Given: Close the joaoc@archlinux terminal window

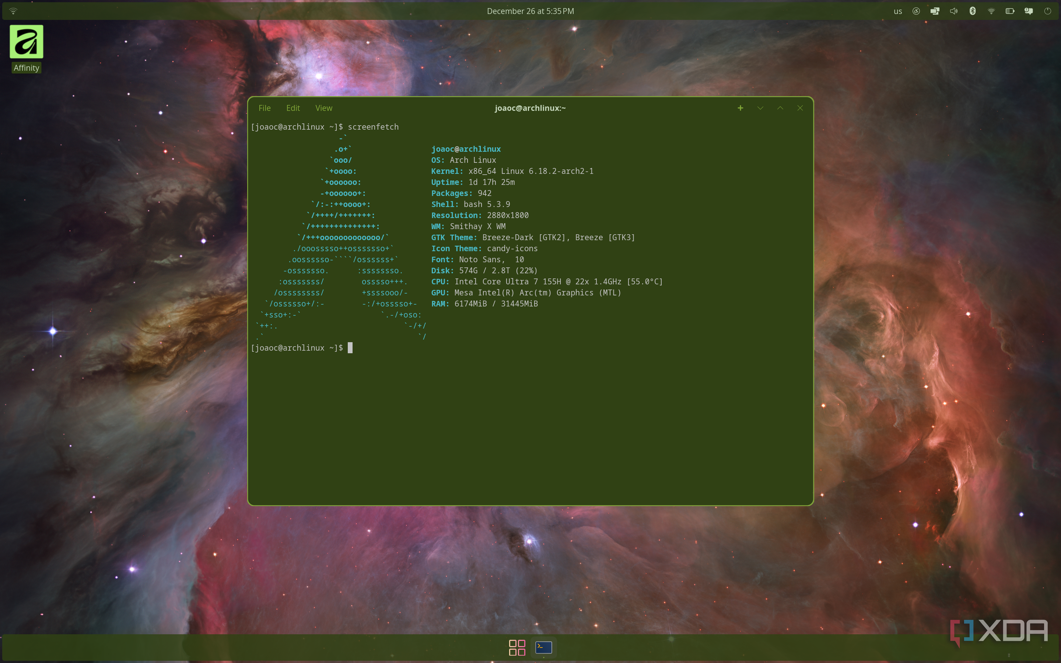Looking at the screenshot, I should point(800,108).
